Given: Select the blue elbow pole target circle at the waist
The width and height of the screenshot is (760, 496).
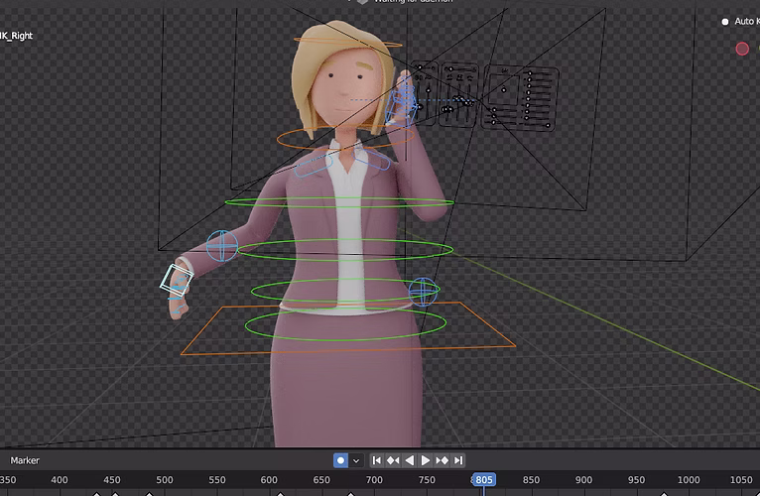Looking at the screenshot, I should (x=423, y=292).
